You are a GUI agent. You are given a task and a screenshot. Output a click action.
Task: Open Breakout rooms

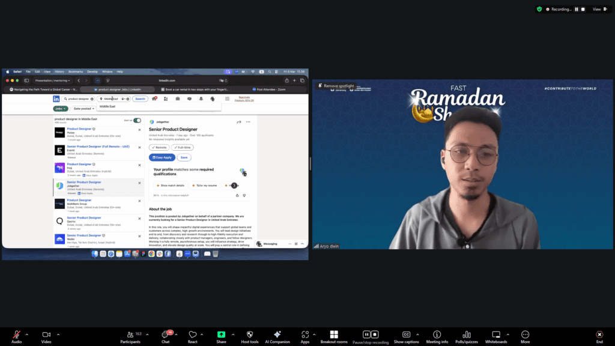coord(334,335)
